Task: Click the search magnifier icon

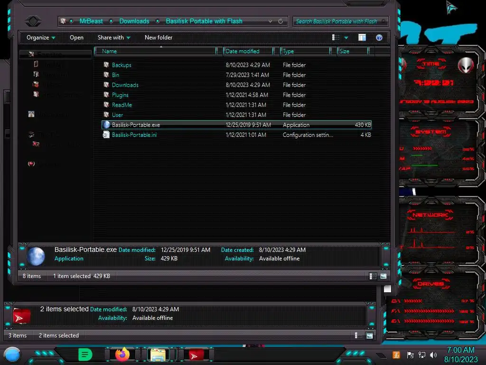Action: click(383, 21)
